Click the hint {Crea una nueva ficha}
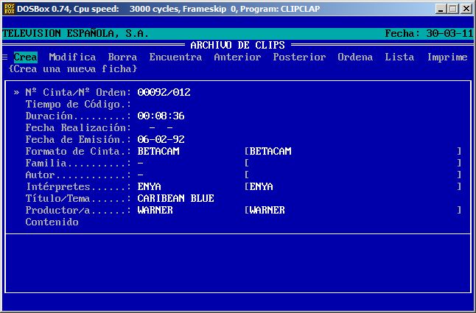This screenshot has height=313, width=476. 72,68
